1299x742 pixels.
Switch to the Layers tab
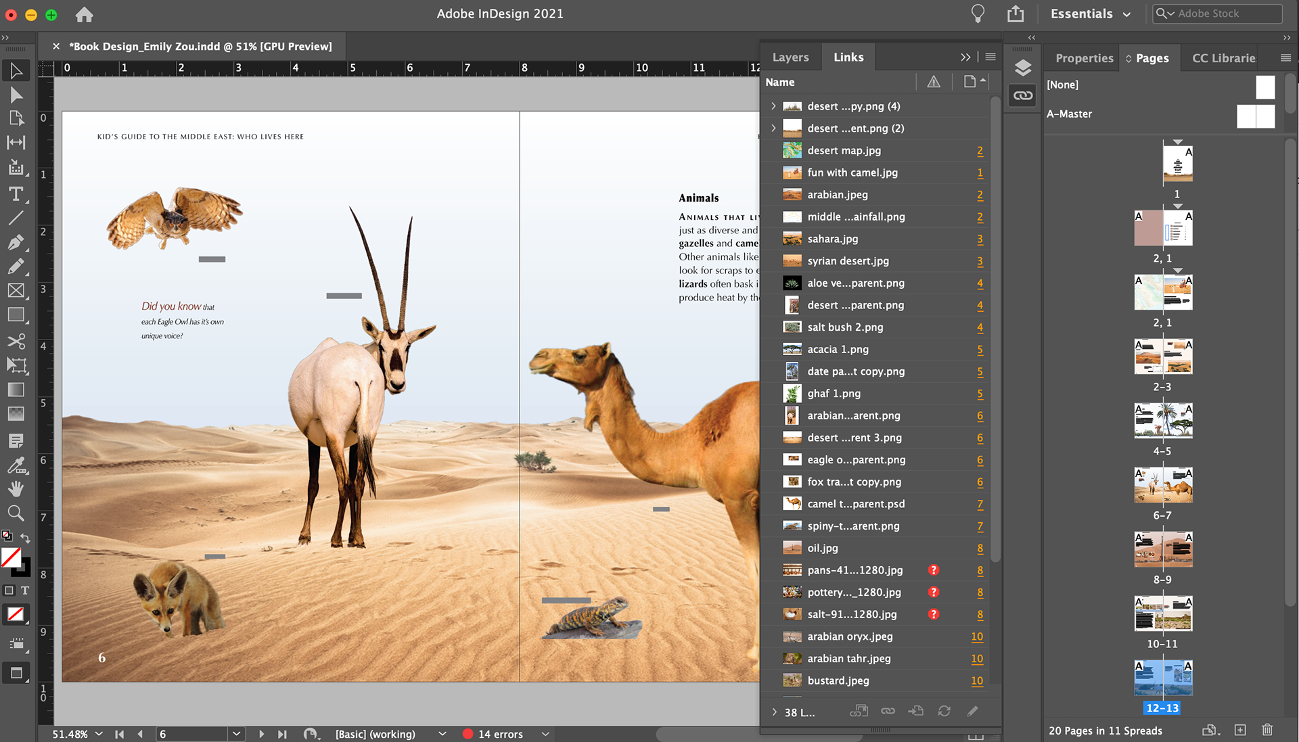click(x=790, y=57)
